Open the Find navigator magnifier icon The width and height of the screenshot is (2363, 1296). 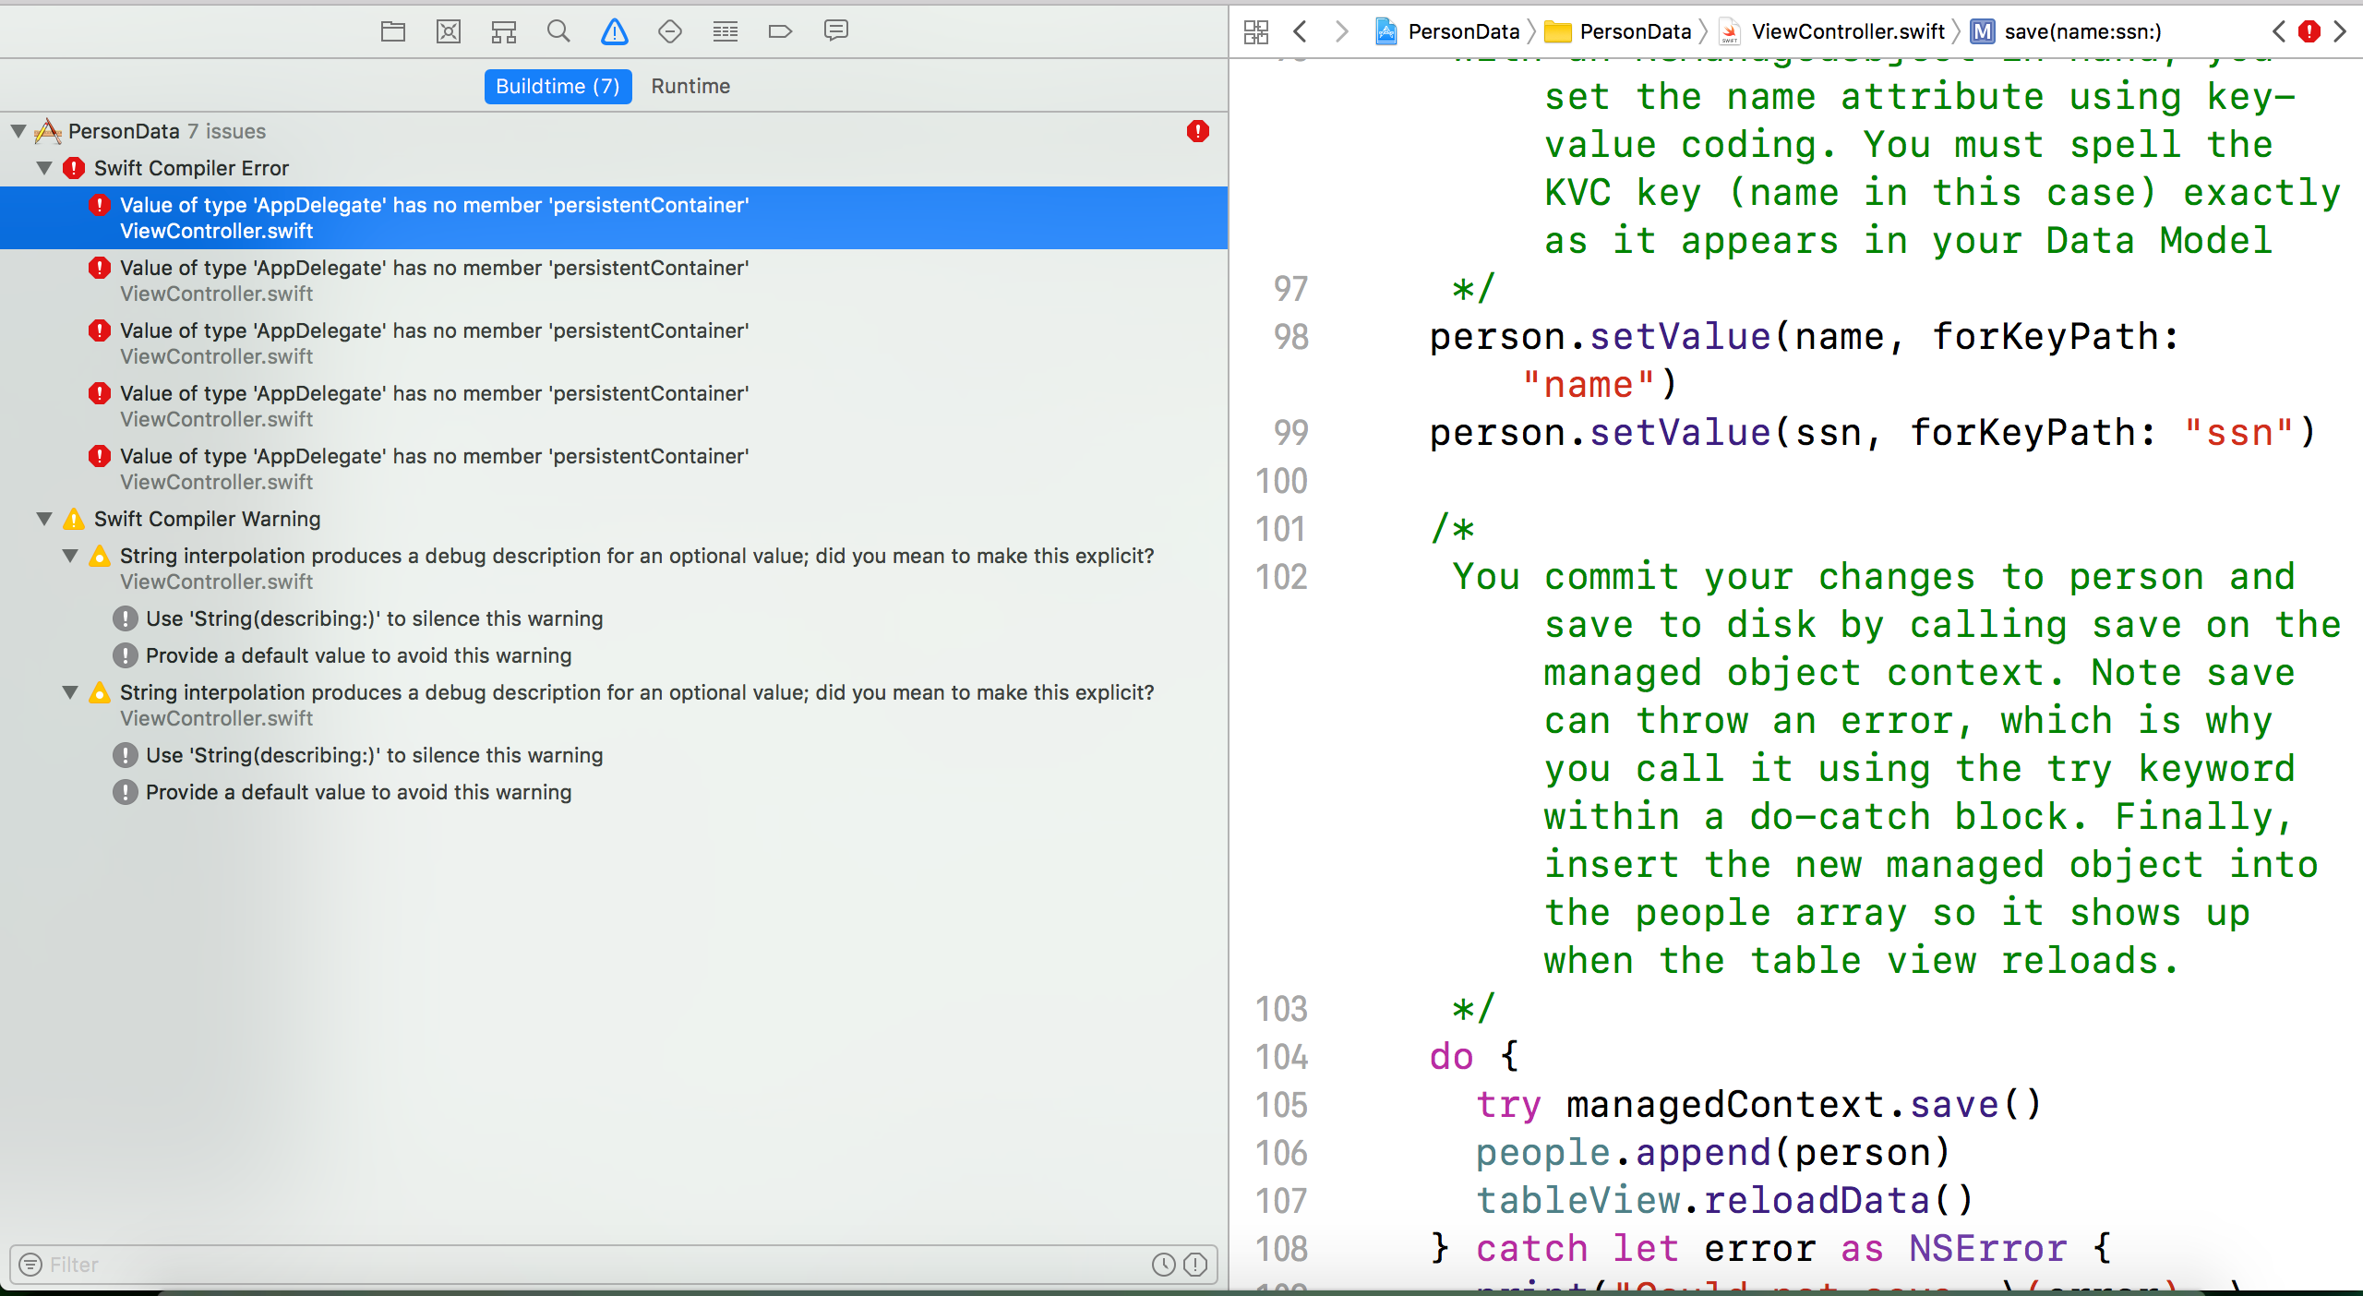tap(558, 31)
